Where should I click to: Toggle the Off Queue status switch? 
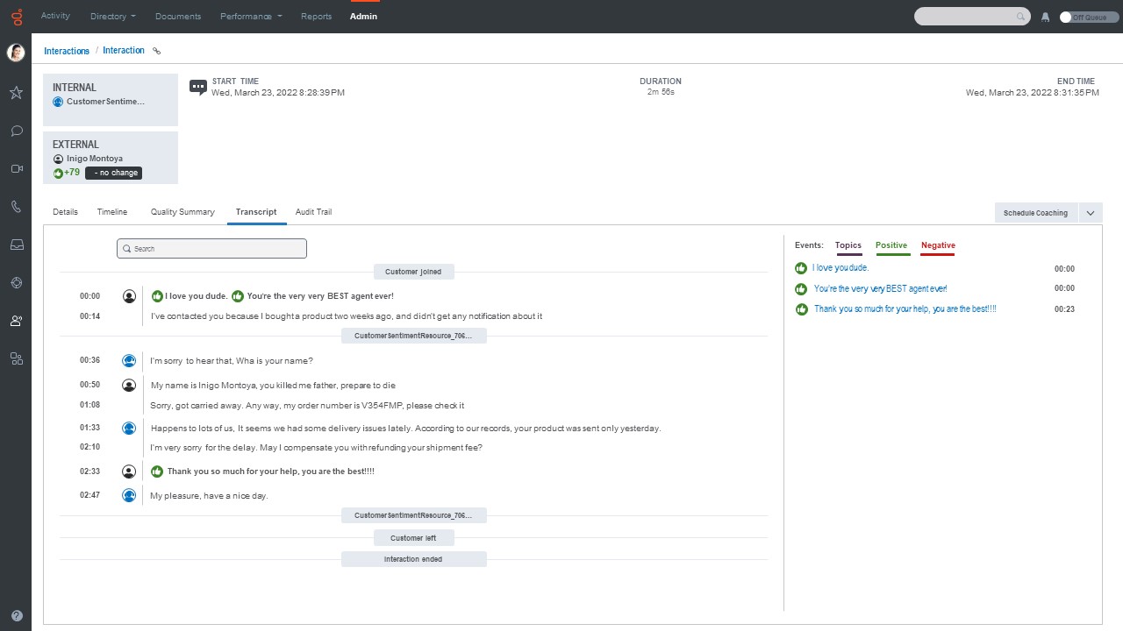pyautogui.click(x=1089, y=17)
